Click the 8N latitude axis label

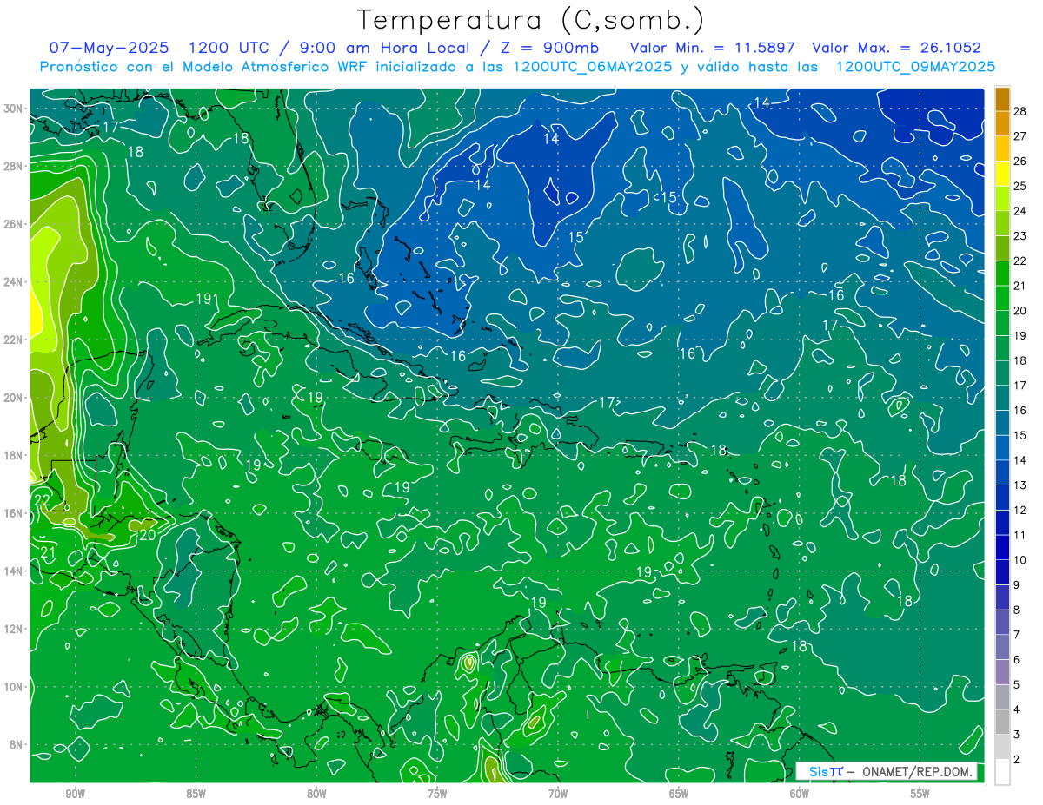tap(17, 744)
